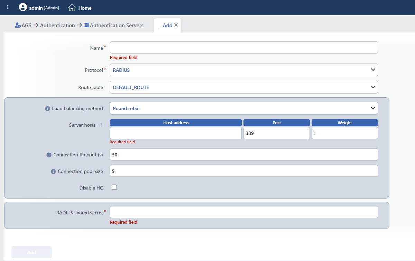Click Required field message under RADIUS shared secret

123,222
